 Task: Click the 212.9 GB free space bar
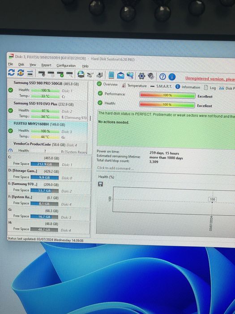tap(45, 164)
